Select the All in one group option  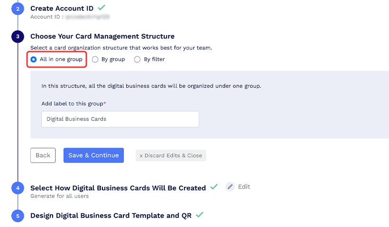(x=34, y=60)
